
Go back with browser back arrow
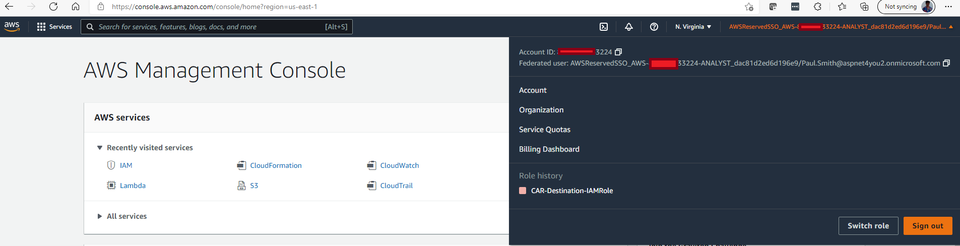(x=9, y=7)
